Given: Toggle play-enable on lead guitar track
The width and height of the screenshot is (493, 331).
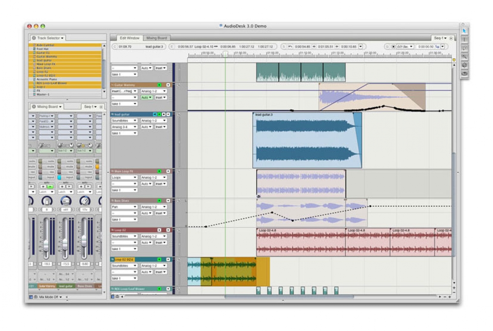Looking at the screenshot, I should point(159,114).
